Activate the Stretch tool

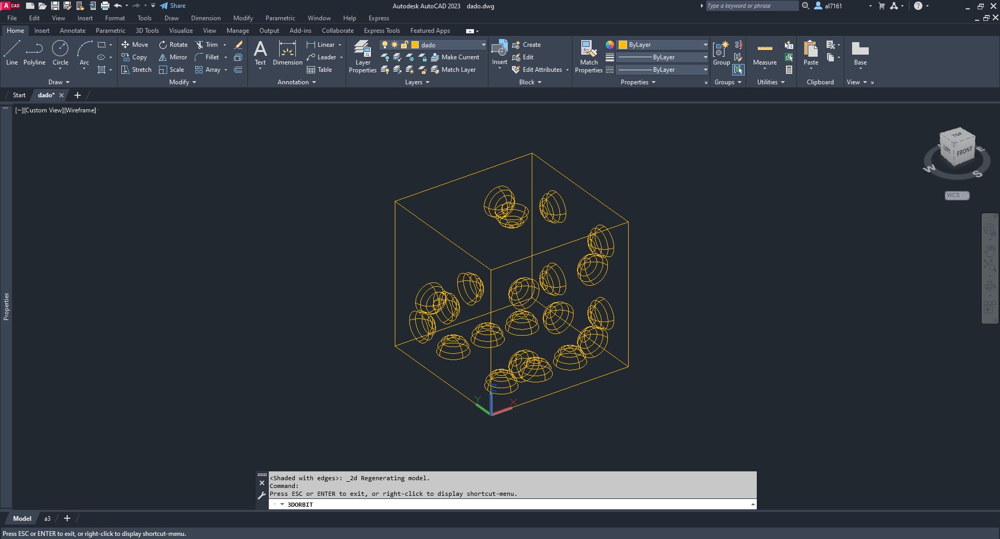(136, 70)
